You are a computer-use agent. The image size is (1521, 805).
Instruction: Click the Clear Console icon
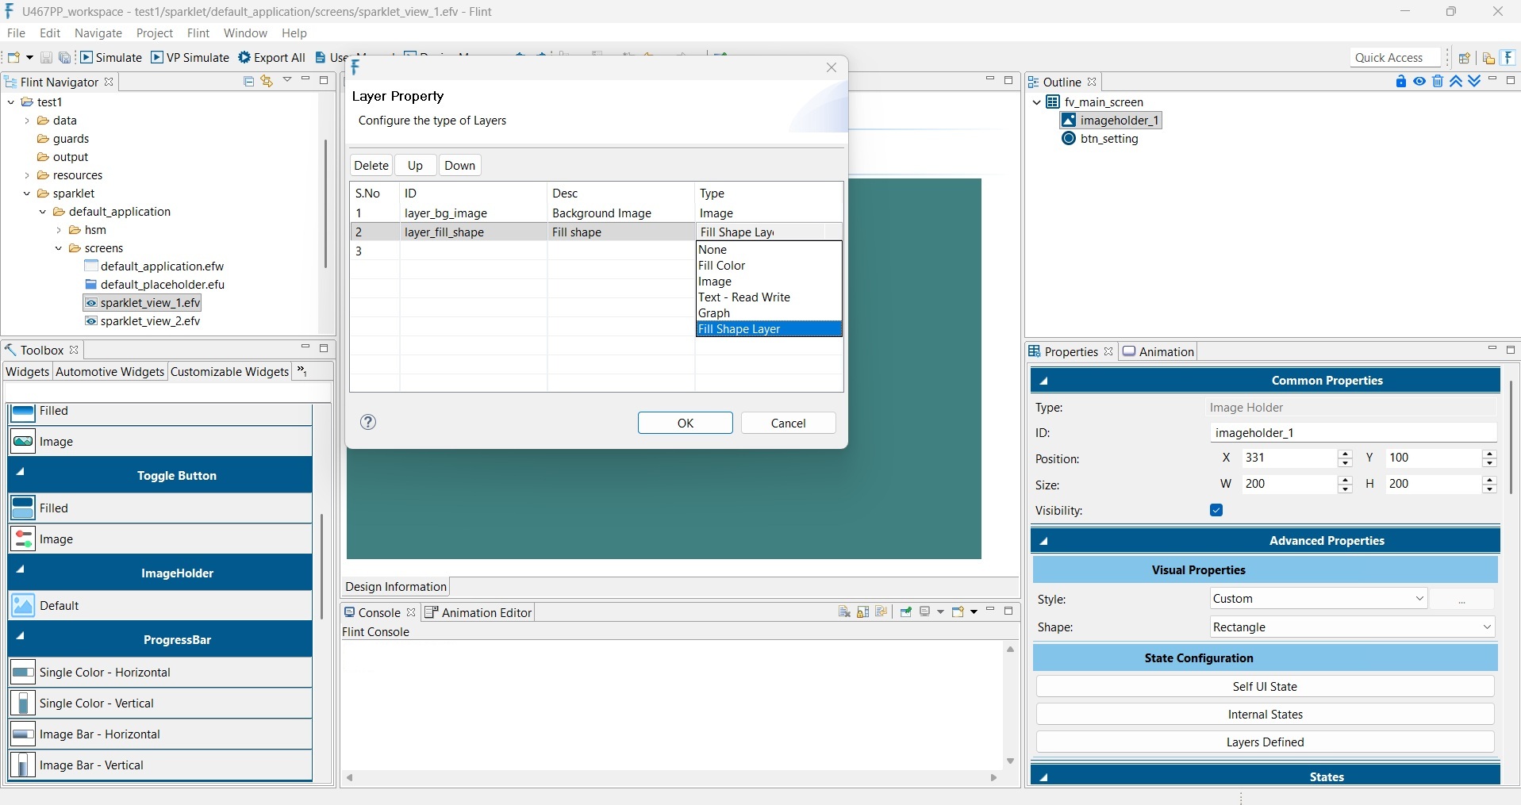click(x=844, y=611)
